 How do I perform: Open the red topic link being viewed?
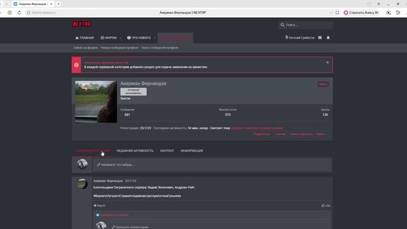257,128
